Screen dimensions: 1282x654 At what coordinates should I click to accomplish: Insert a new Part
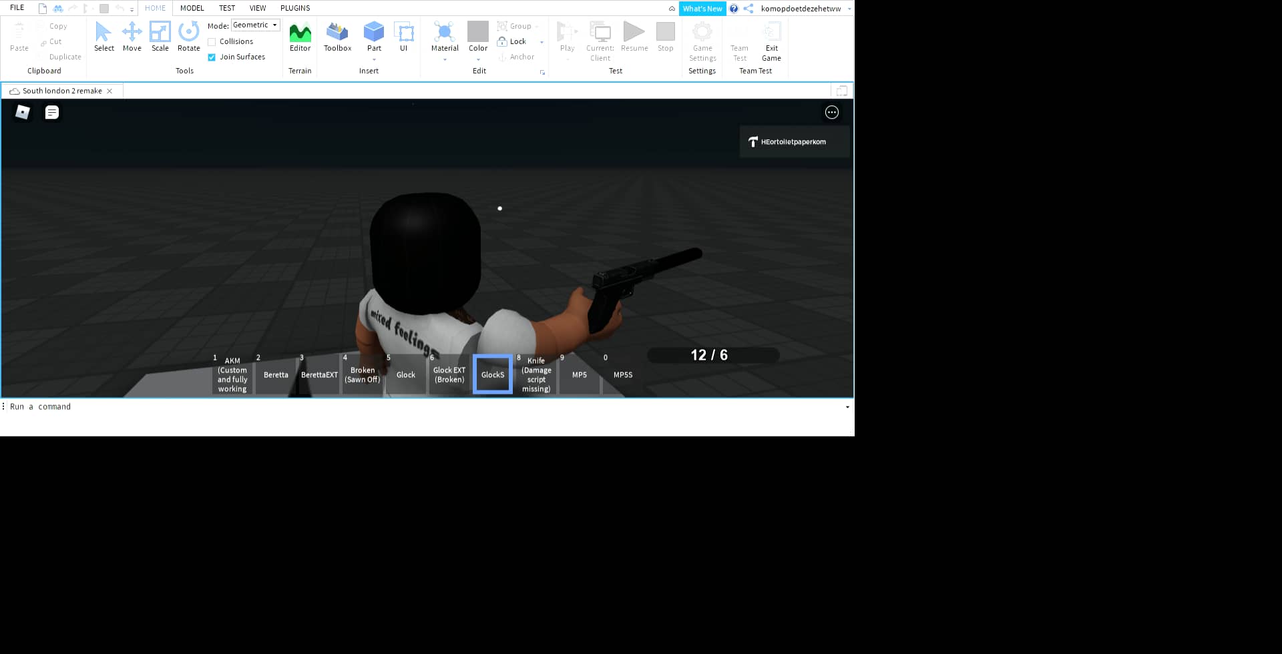[x=373, y=33]
